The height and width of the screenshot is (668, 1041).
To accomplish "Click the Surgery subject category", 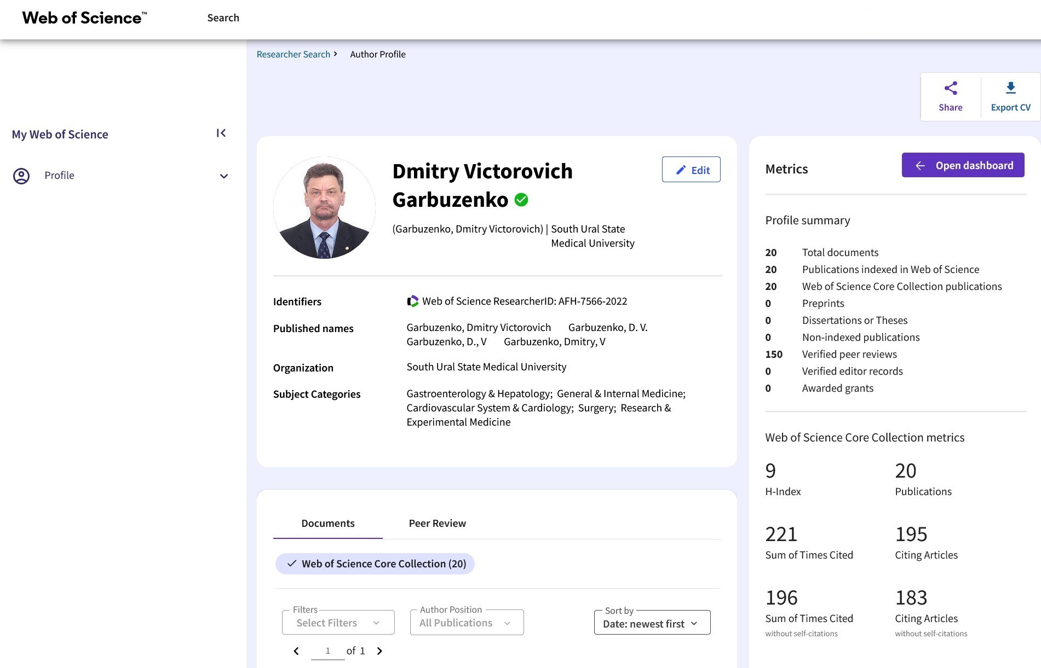I will click(x=597, y=408).
